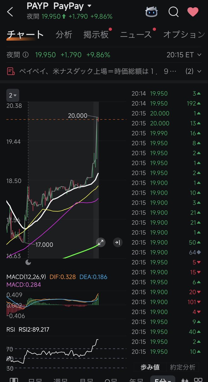Open the PAYP PayPay ticker switcher triangle
Image resolution: width=208 pixels, height=382 pixels.
pos(89,6)
